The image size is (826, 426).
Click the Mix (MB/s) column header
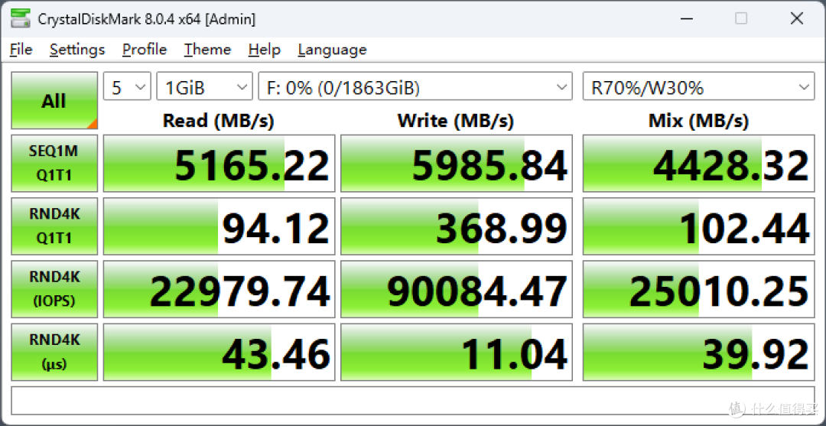coord(698,121)
